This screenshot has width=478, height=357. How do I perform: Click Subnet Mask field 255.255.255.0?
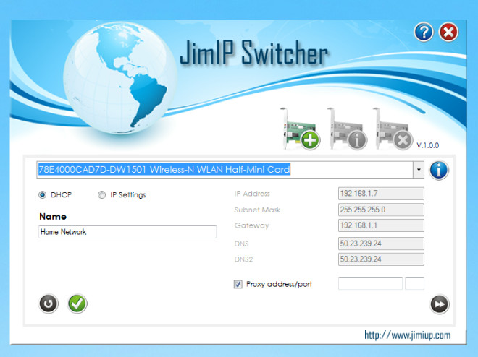coord(381,210)
